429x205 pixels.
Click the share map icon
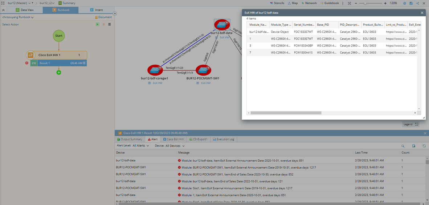coord(417,3)
